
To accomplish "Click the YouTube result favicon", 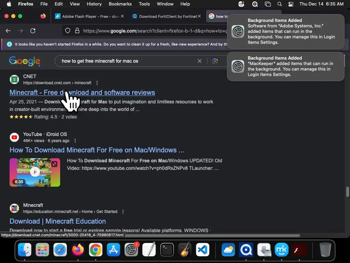I will pos(14,137).
